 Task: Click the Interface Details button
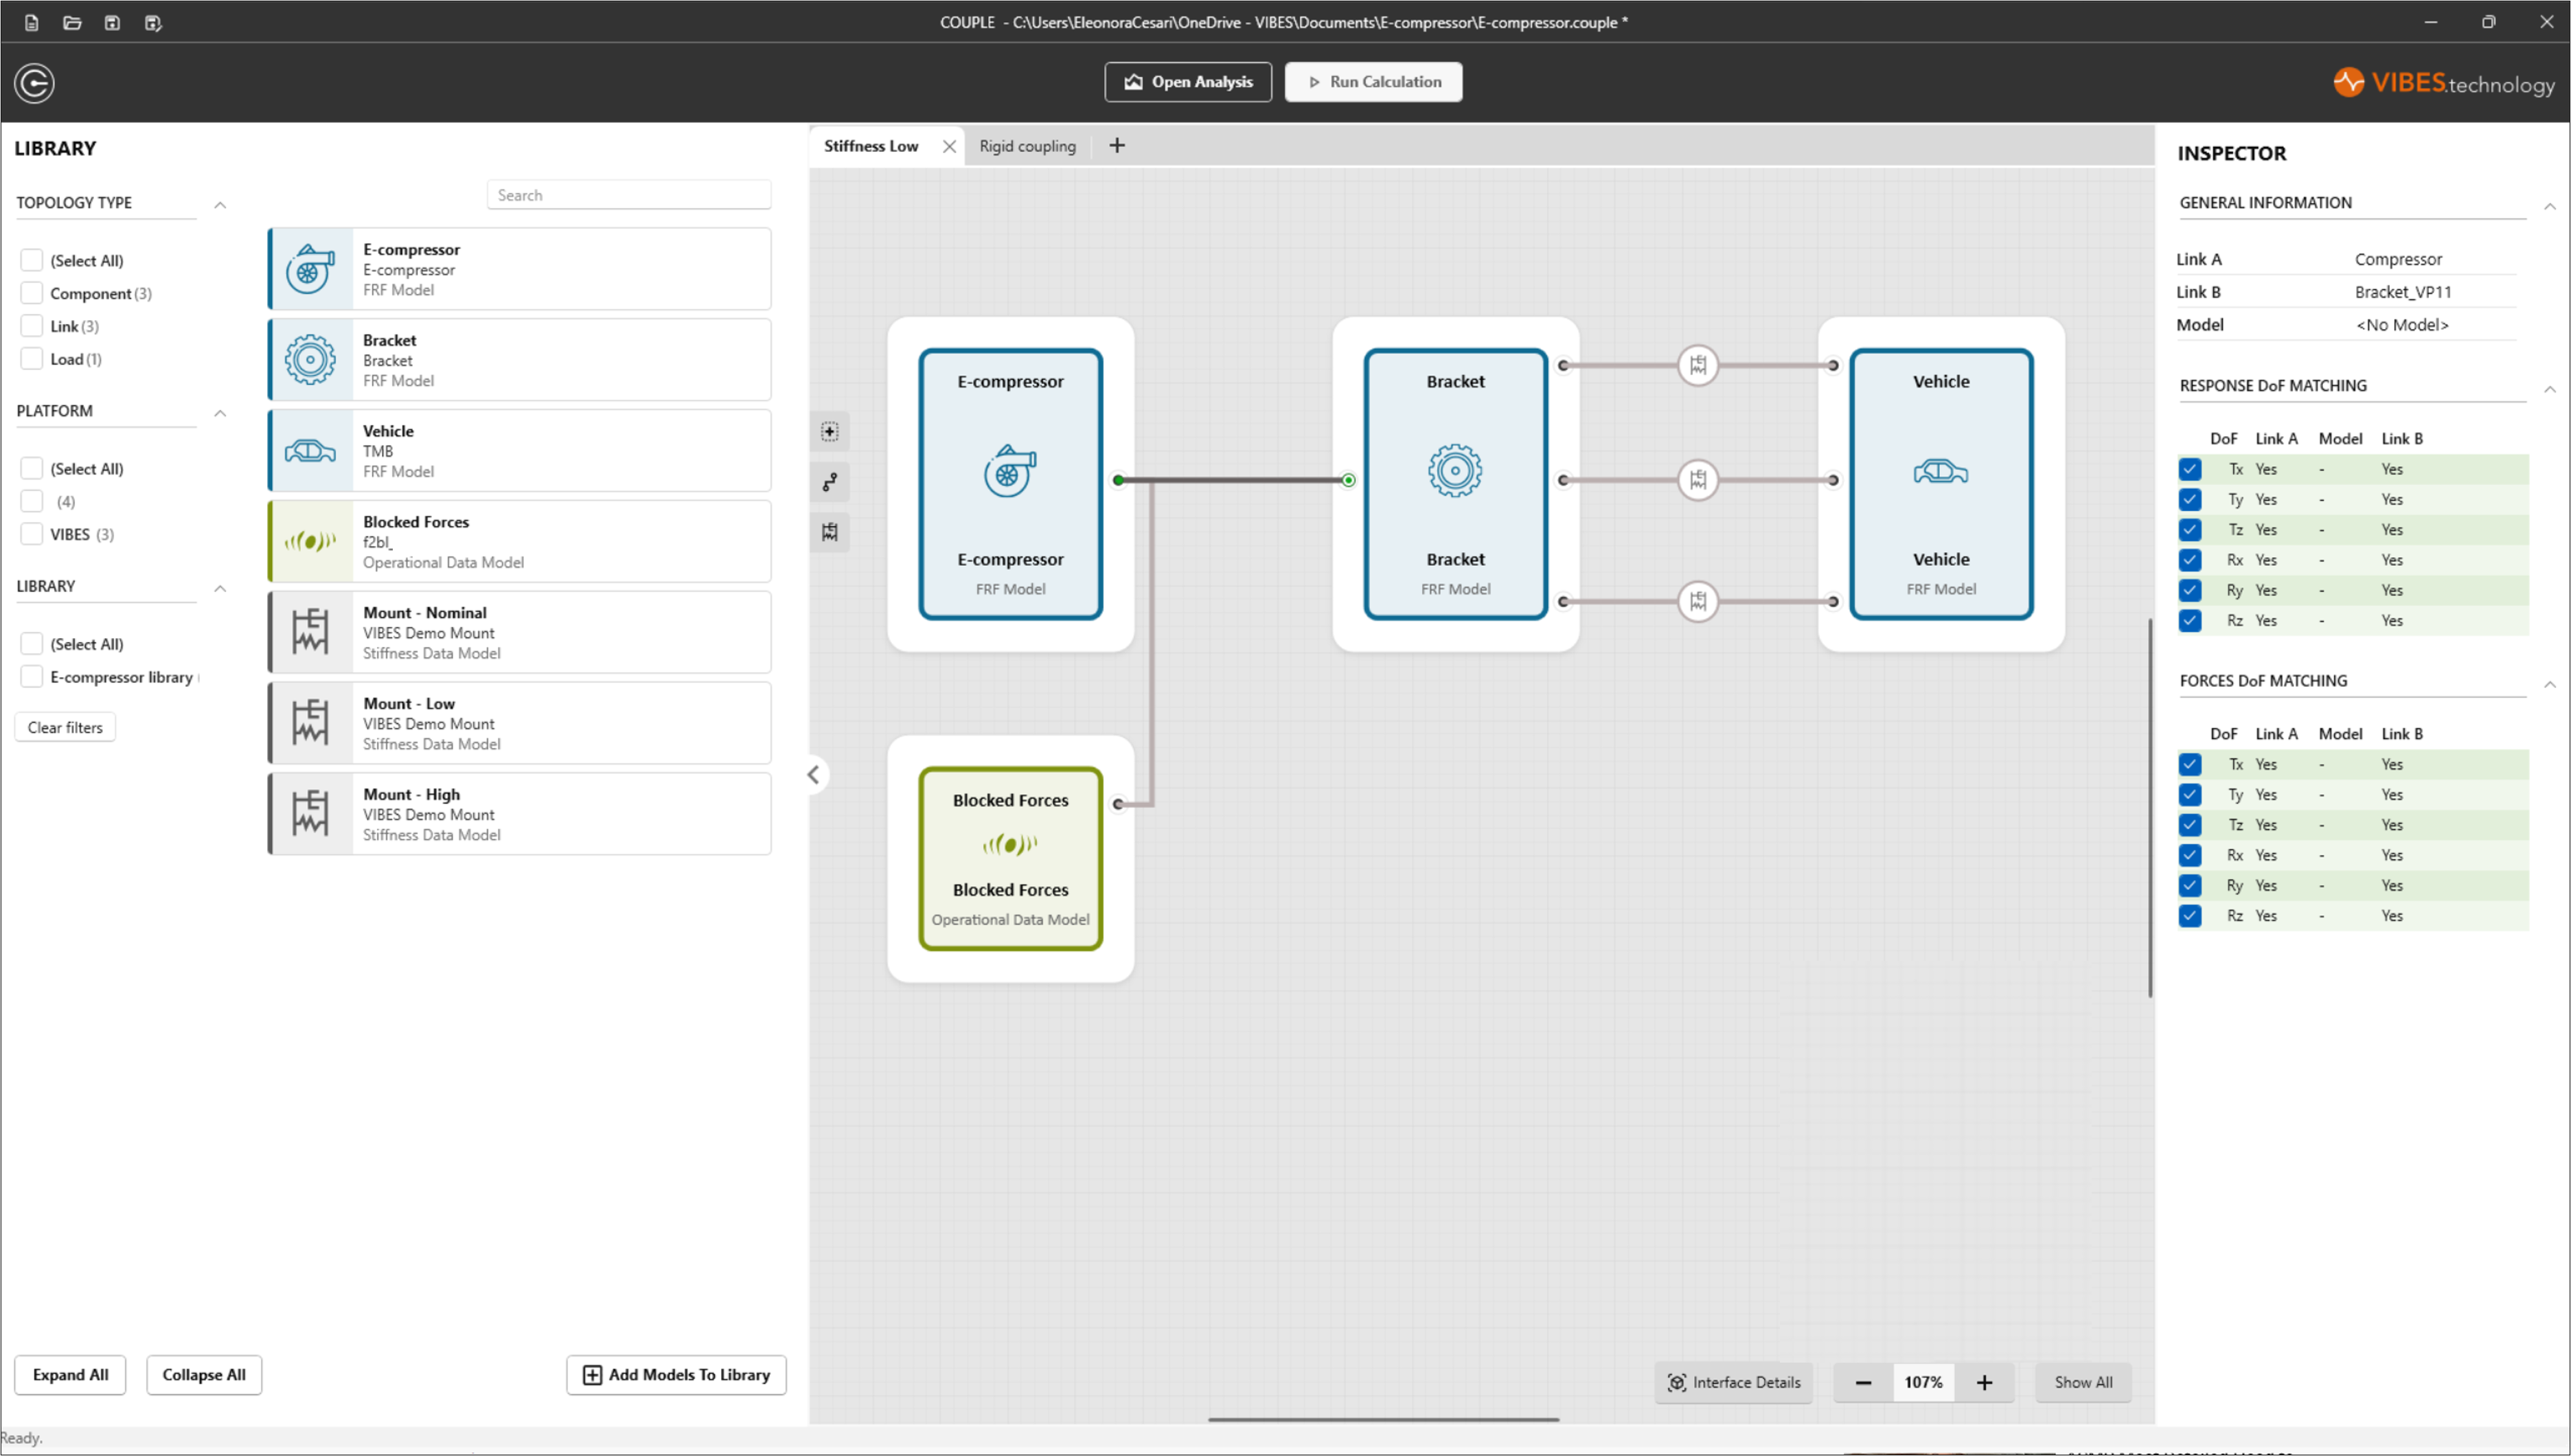1733,1383
